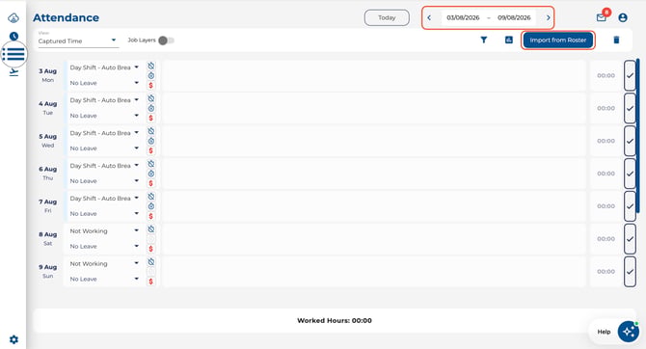Click the start date 03/08/2026 field
This screenshot has height=349, width=646.
[x=463, y=17]
